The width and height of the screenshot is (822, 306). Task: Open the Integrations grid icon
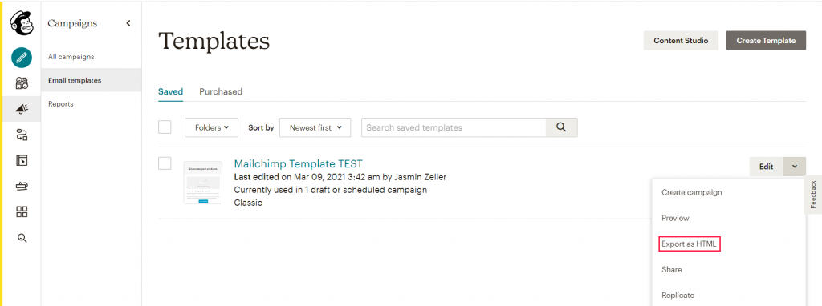point(22,211)
